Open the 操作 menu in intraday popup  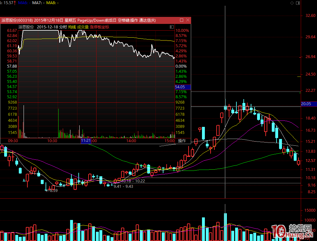click(182, 141)
